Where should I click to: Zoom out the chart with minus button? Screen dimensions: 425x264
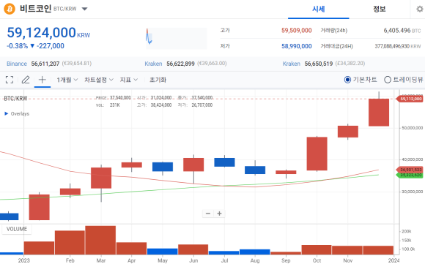pos(208,214)
